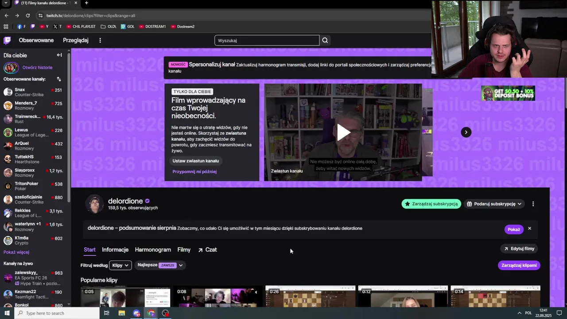
Task: Open the OLD\ bookmarks folder
Action: pyautogui.click(x=109, y=27)
